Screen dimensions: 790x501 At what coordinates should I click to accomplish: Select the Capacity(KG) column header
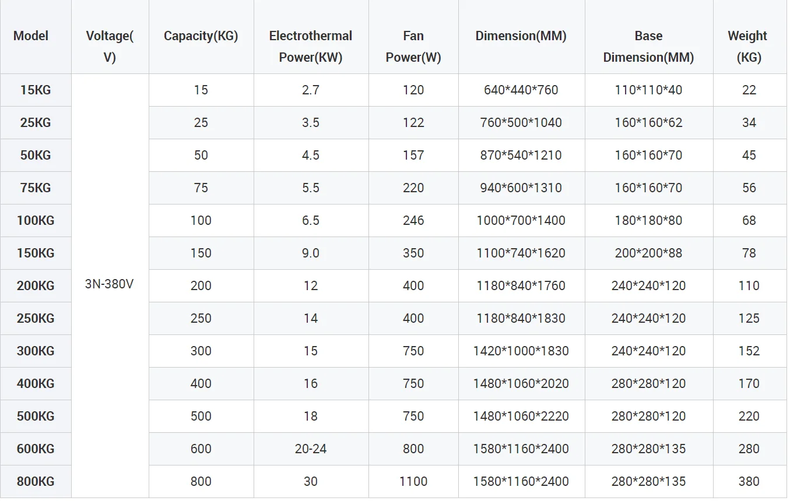coord(201,36)
